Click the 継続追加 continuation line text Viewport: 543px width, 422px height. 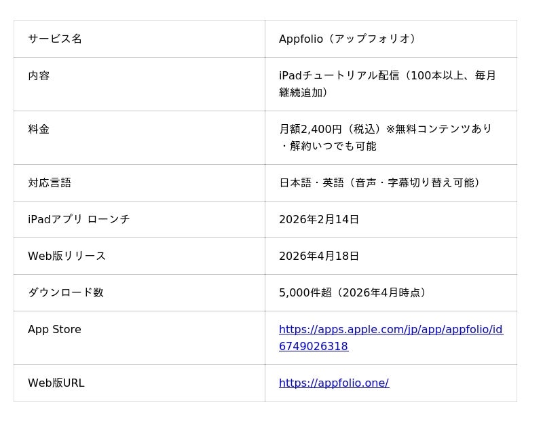(304, 93)
